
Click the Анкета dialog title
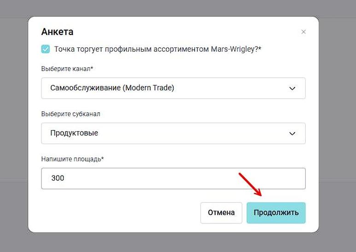(58, 32)
